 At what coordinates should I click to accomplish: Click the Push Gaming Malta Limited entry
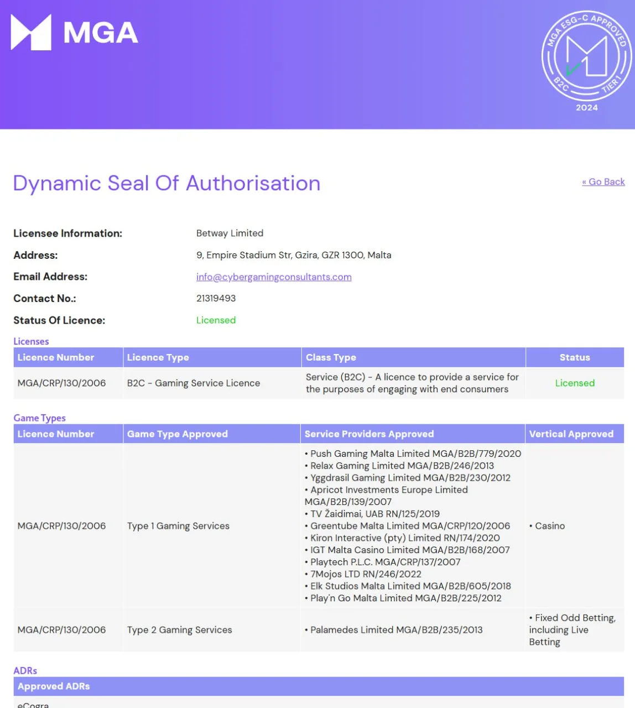(x=413, y=454)
